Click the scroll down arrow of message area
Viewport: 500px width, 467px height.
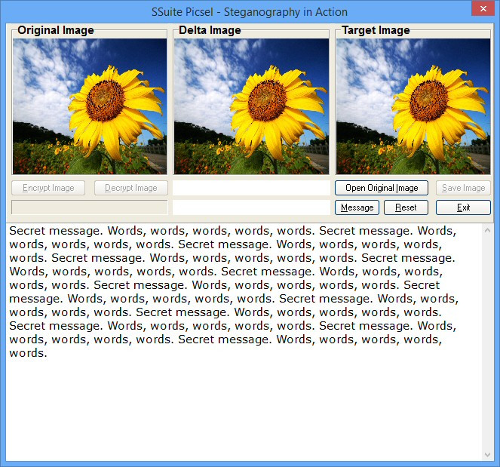click(487, 455)
